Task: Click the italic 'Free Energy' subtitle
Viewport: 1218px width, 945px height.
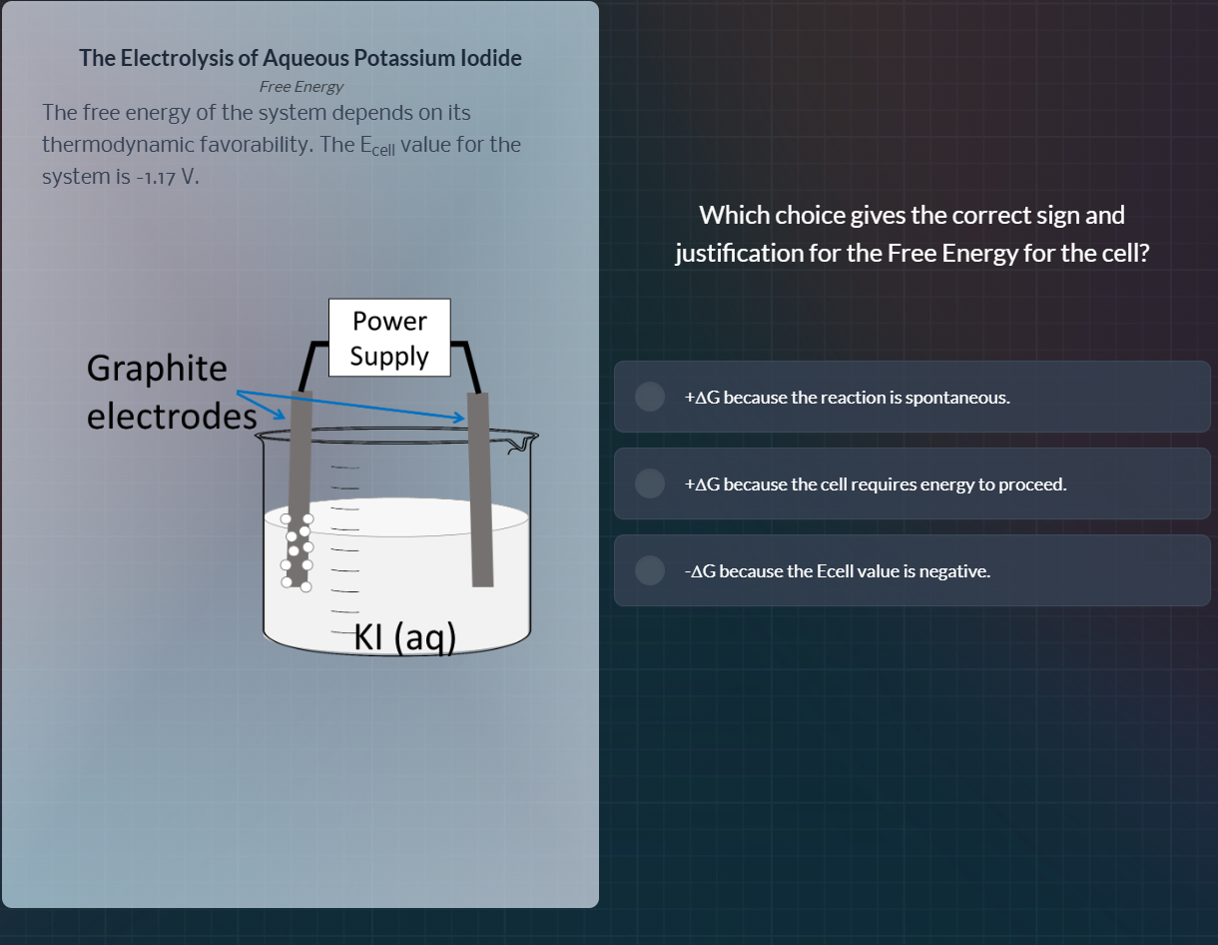Action: coord(301,87)
